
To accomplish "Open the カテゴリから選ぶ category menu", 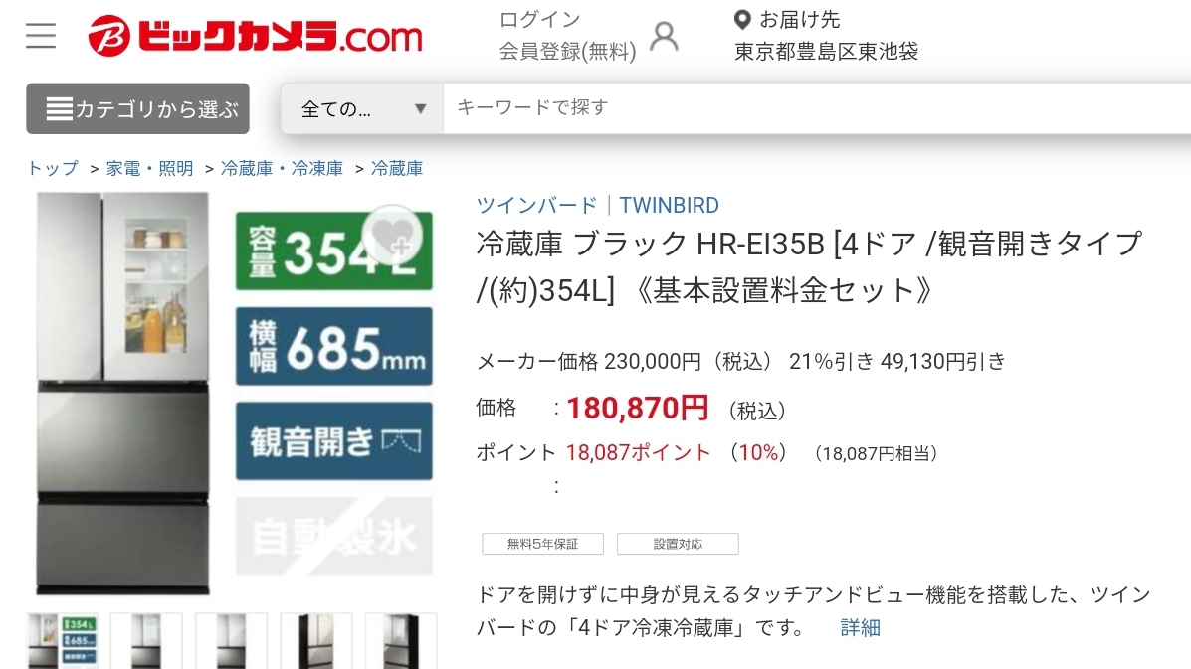I will click(137, 108).
